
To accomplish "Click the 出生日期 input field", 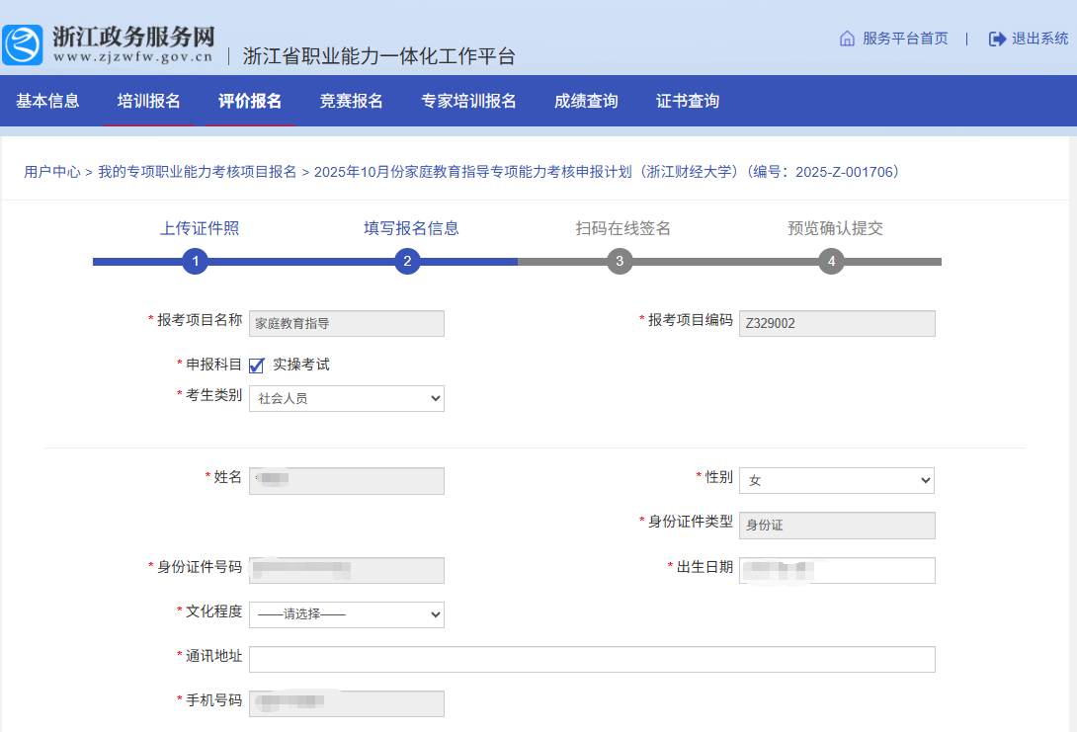I will pyautogui.click(x=836, y=570).
